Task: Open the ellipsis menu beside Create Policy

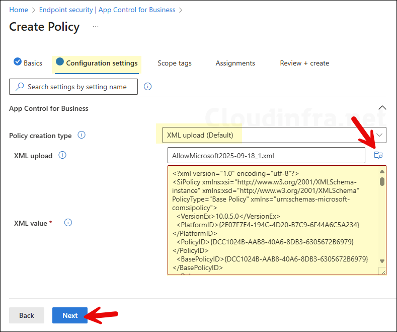Action: click(x=96, y=27)
